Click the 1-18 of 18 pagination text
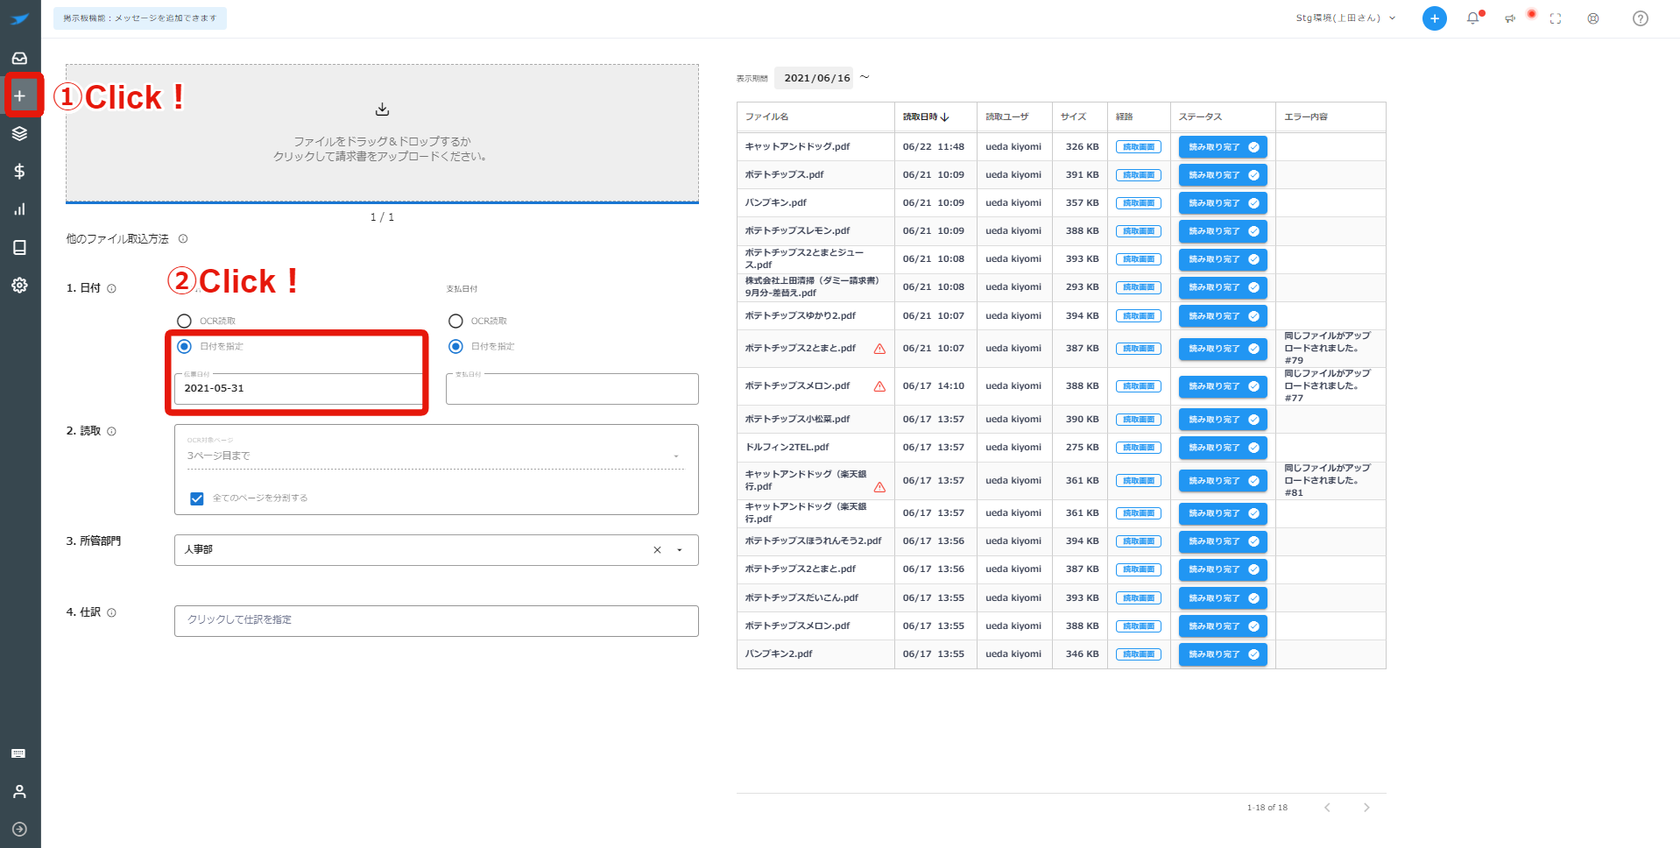The image size is (1680, 848). coord(1267,808)
